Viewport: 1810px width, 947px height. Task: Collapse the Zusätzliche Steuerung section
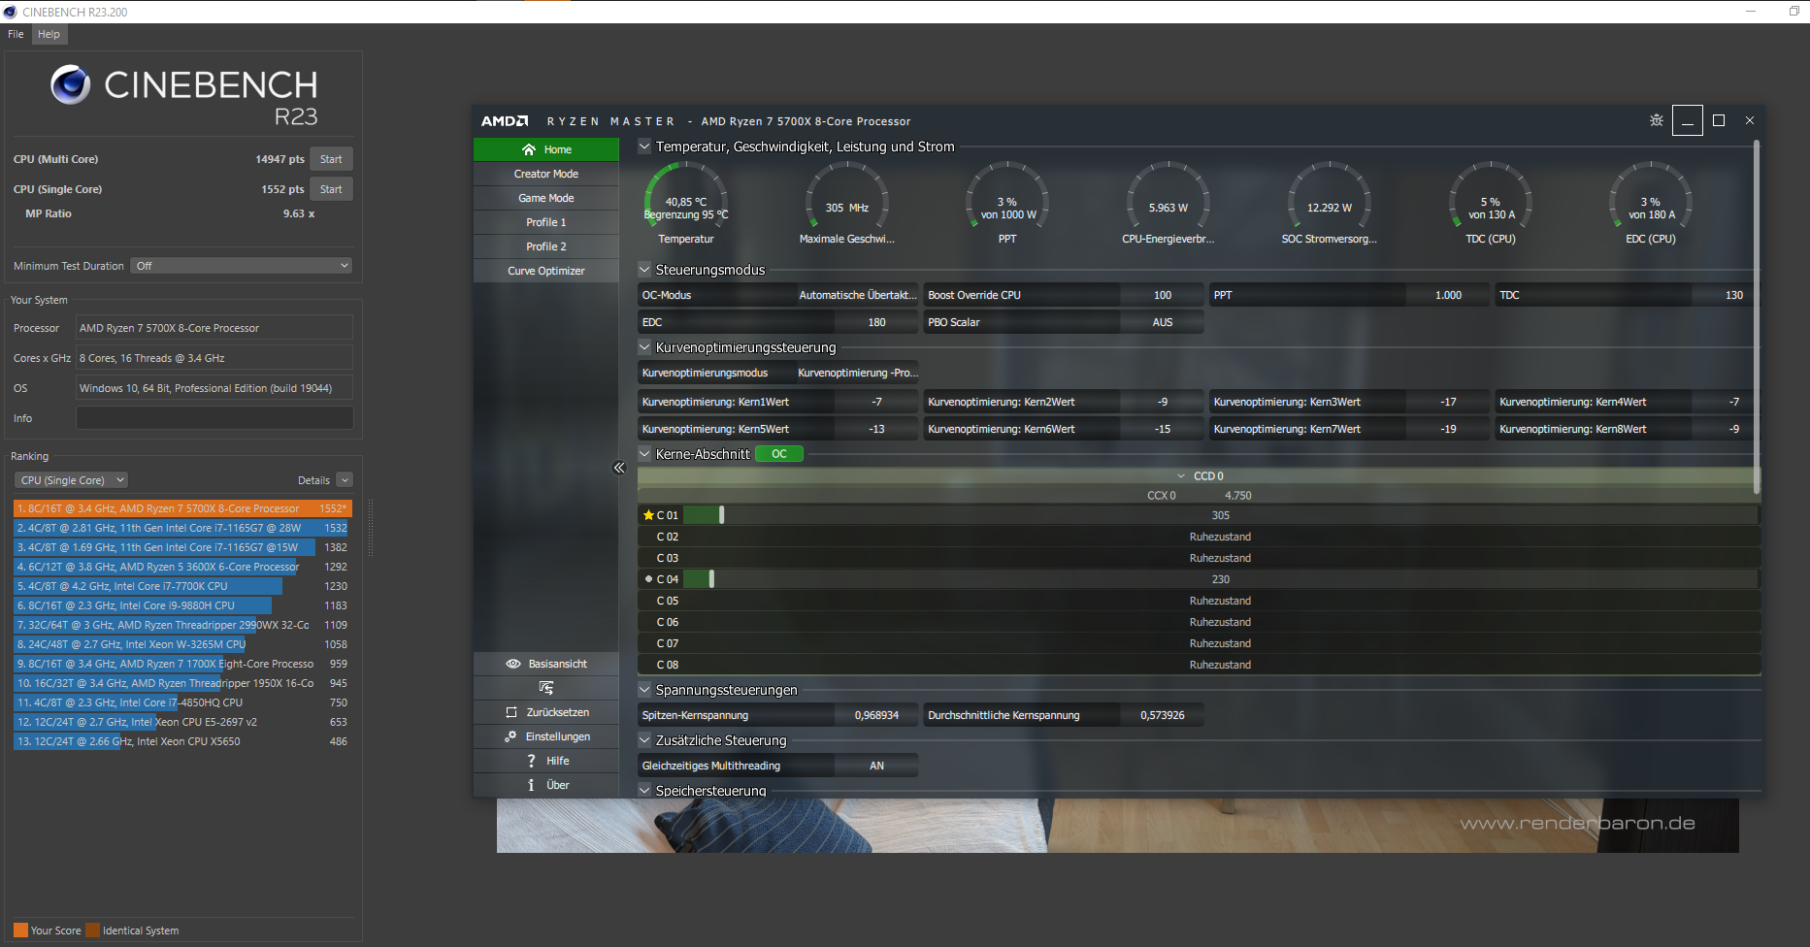click(x=644, y=740)
